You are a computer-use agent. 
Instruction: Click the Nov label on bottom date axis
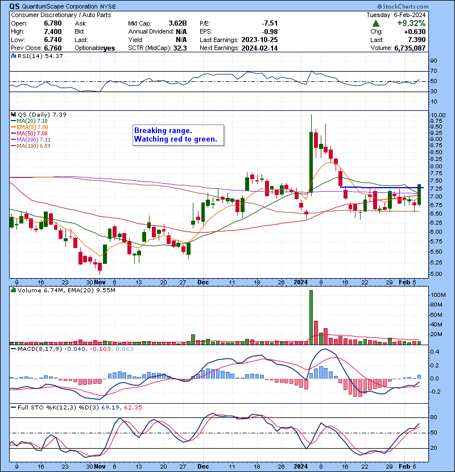pos(100,466)
